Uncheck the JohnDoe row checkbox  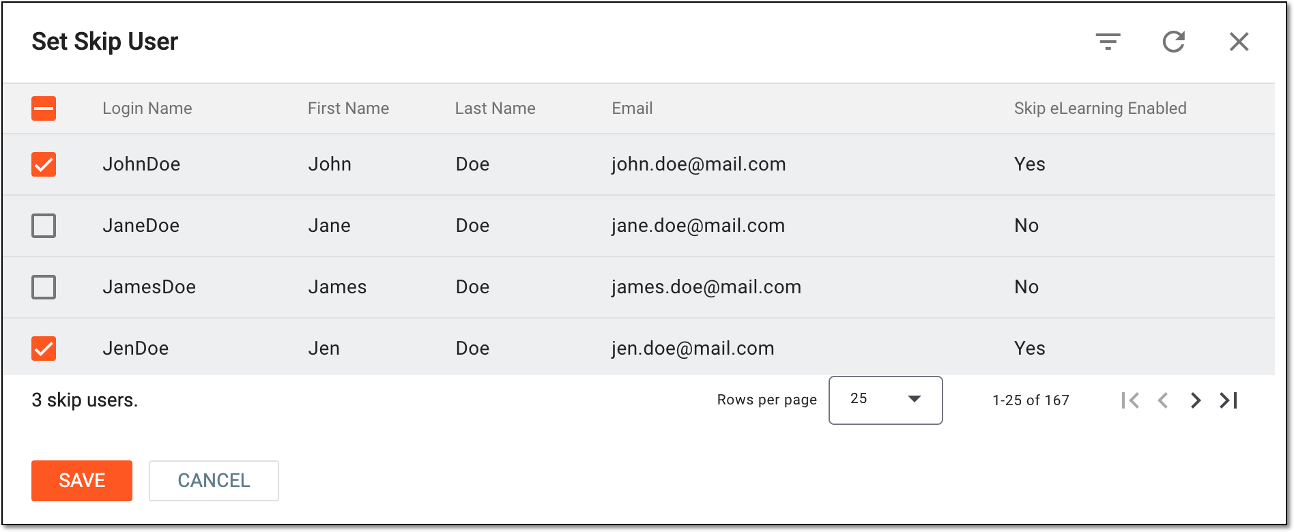[x=44, y=164]
